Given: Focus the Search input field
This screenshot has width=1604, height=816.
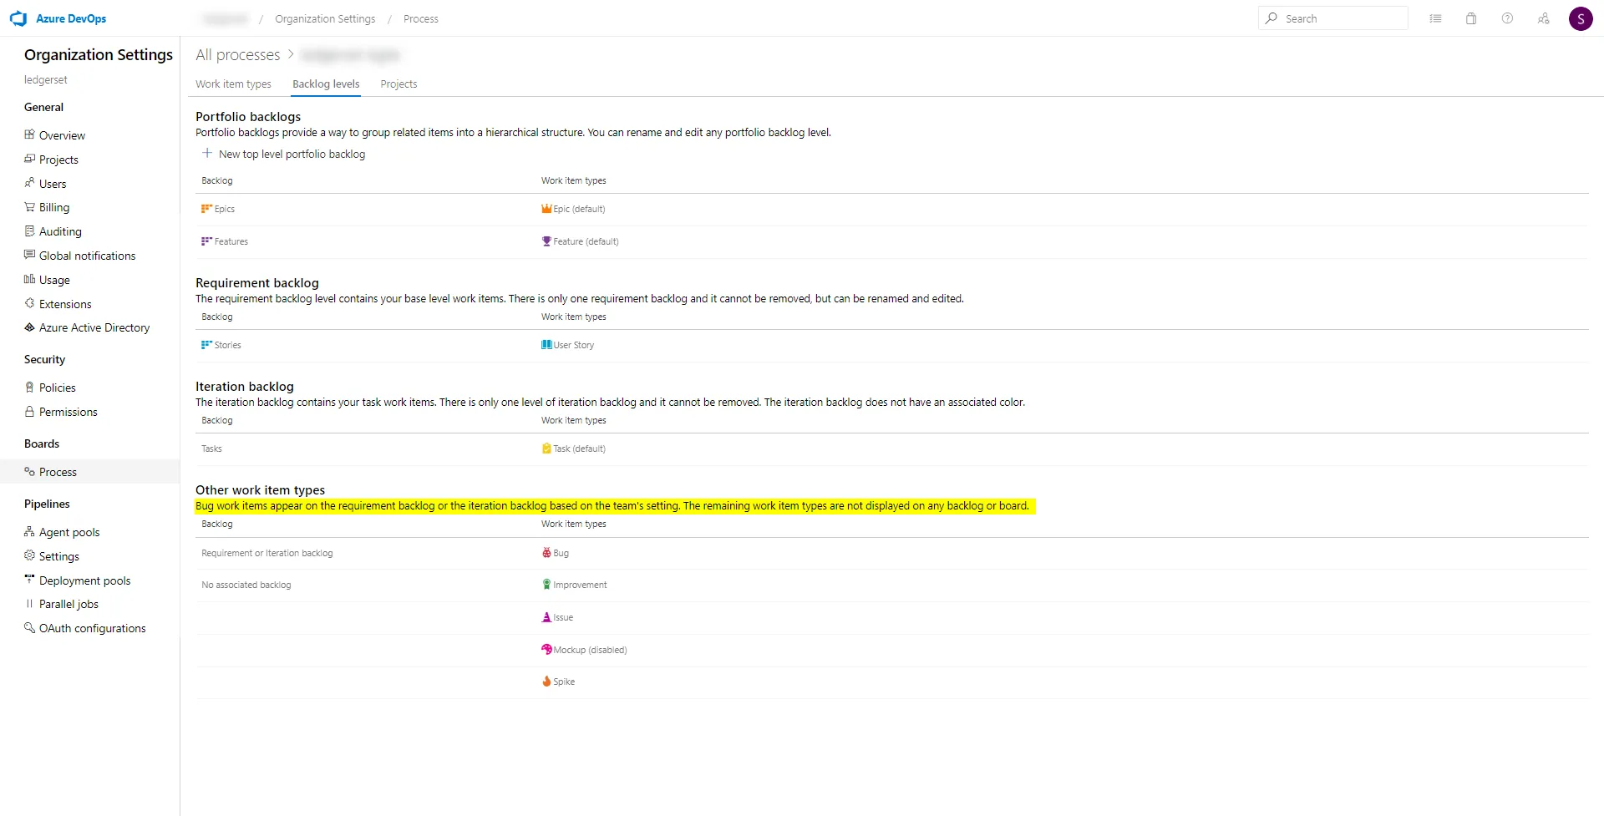Looking at the screenshot, I should pos(1333,18).
